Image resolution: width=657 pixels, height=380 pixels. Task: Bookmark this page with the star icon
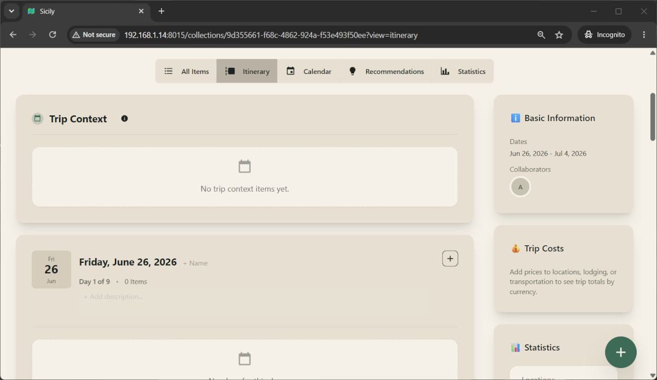(x=559, y=34)
